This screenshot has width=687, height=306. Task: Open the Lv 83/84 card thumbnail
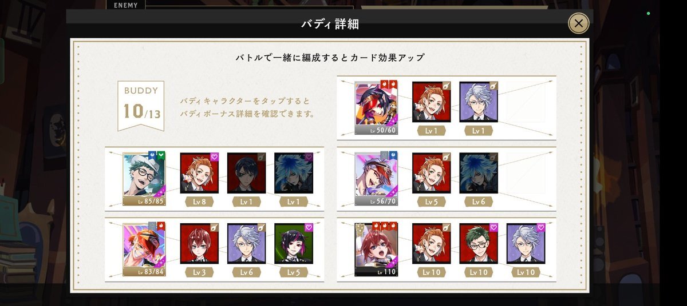(143, 249)
